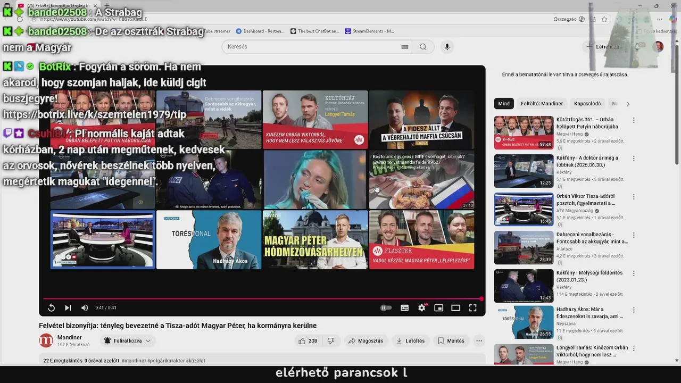The image size is (681, 383).
Task: Open options for Debreceni vonalbezárás video
Action: click(x=633, y=236)
